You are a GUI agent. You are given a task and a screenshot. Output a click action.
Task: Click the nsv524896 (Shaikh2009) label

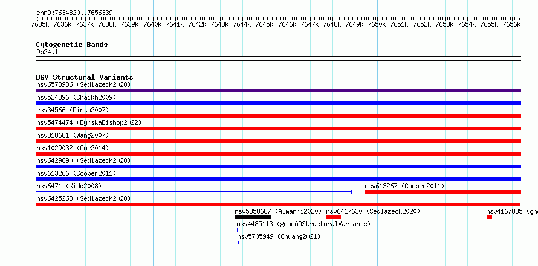click(76, 97)
